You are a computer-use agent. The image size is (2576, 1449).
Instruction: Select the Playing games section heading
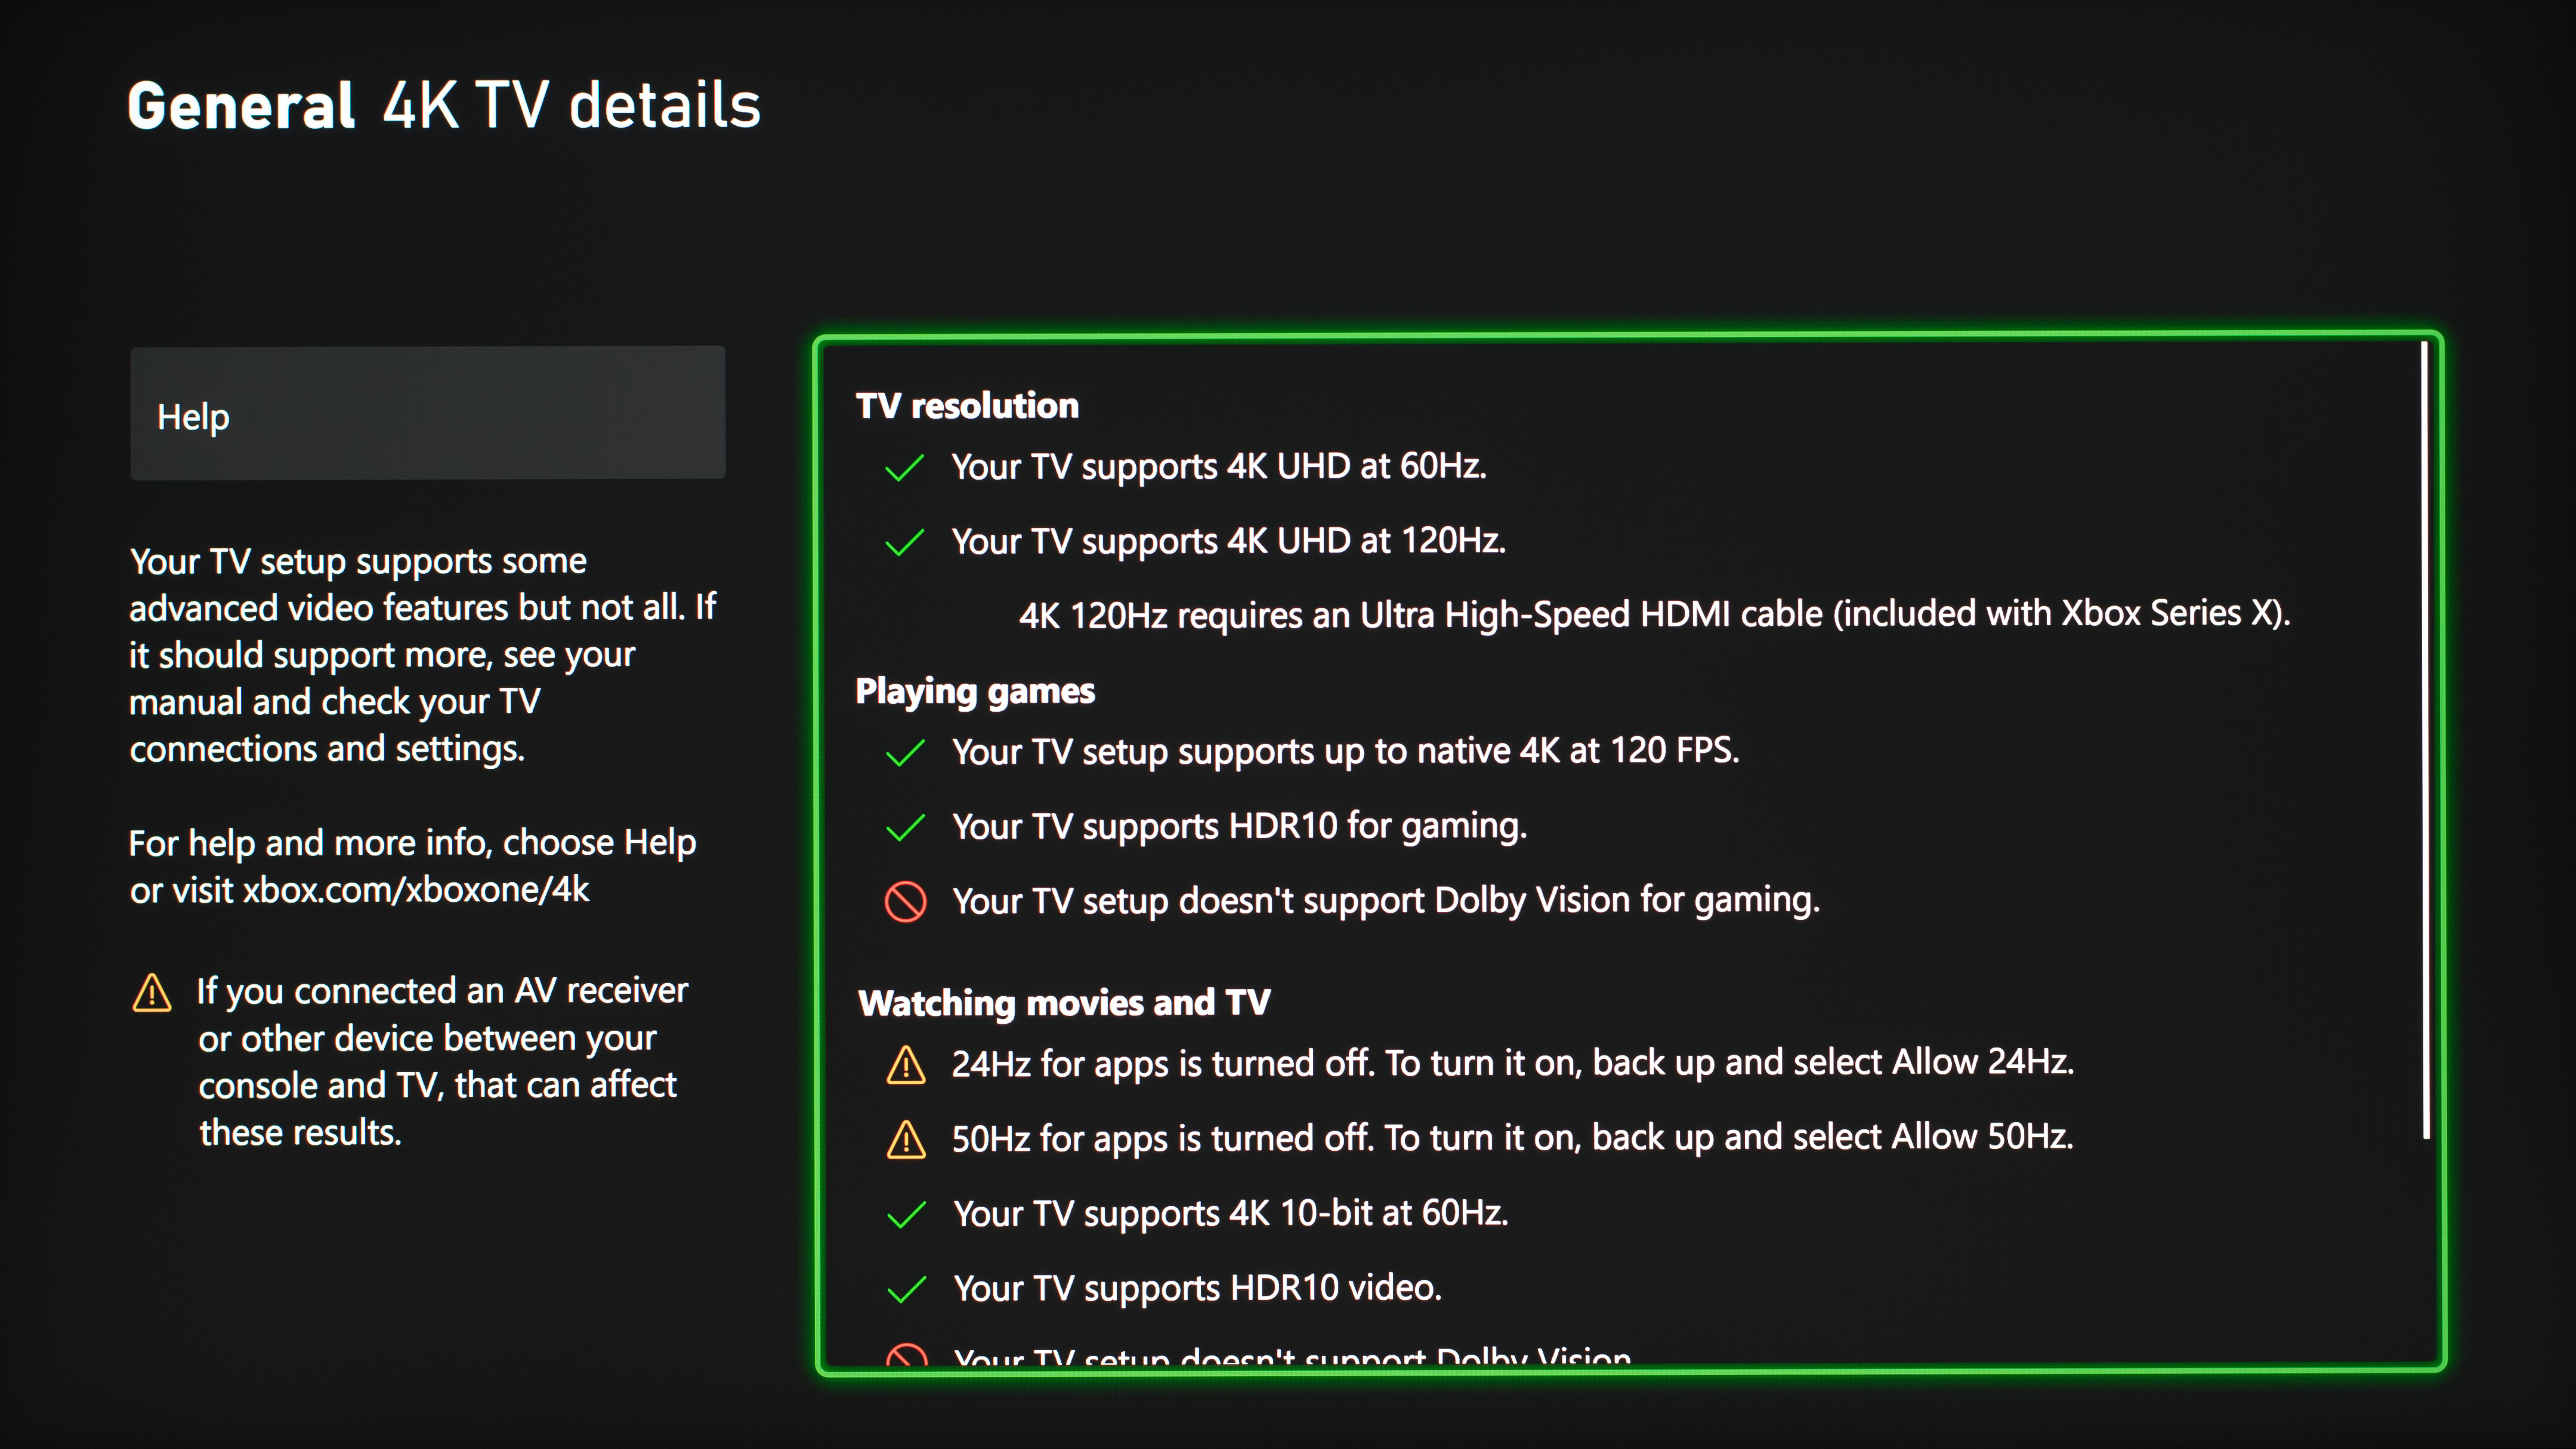tap(975, 691)
